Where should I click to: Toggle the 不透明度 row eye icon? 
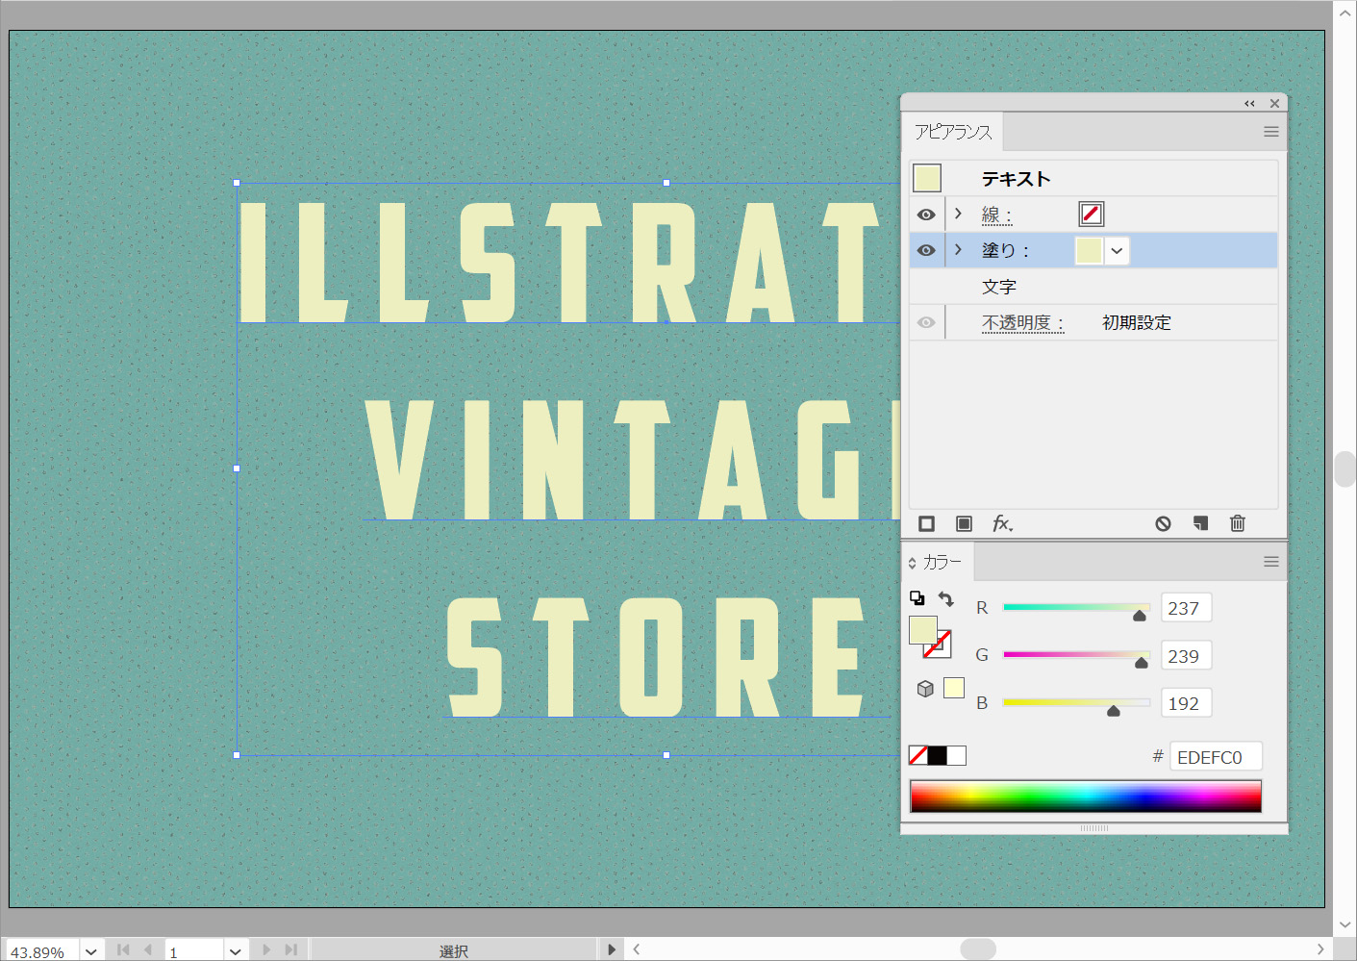[926, 322]
